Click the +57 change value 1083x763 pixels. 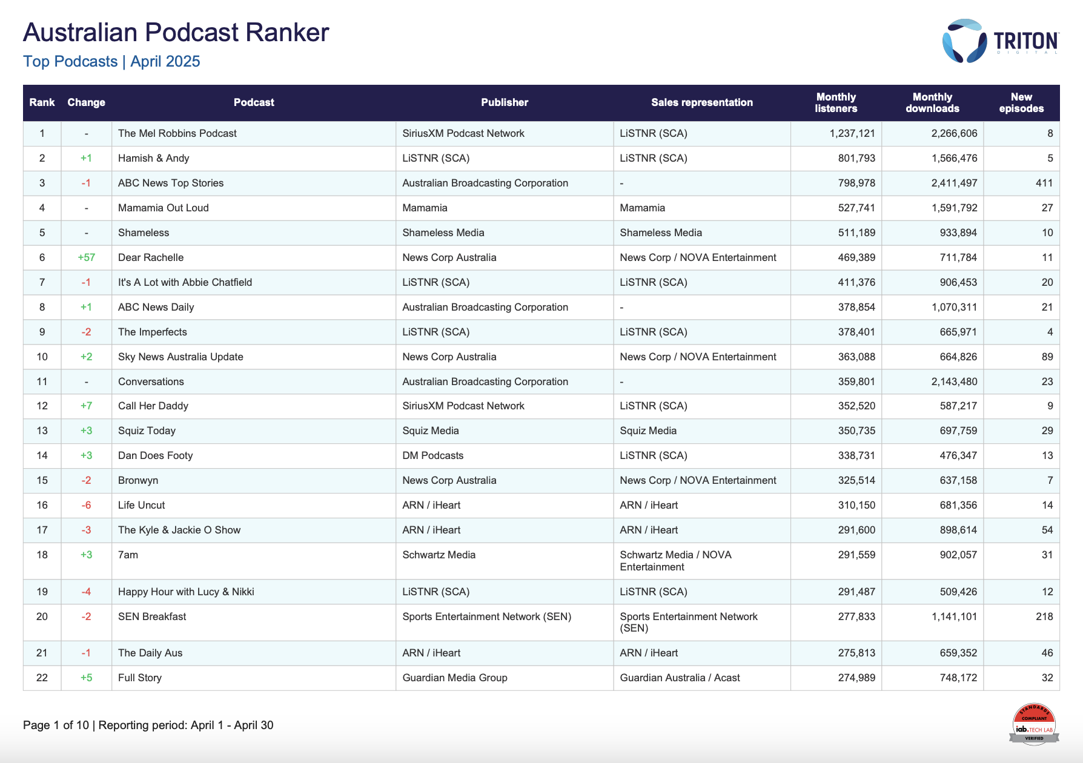coord(87,257)
